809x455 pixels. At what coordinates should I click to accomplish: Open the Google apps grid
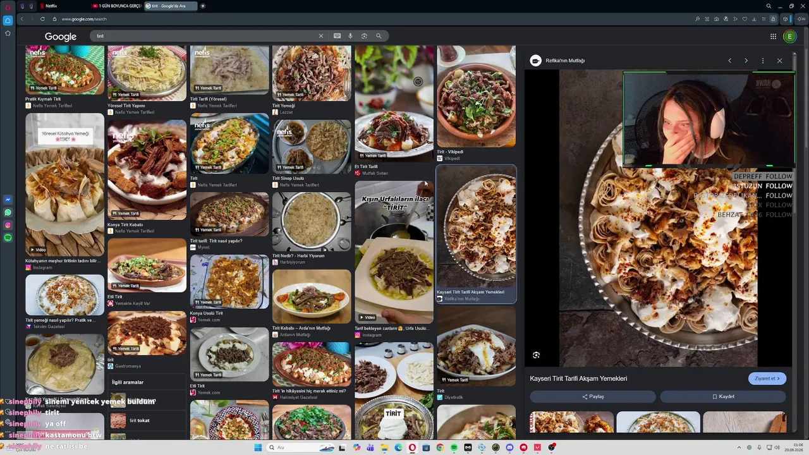point(773,37)
